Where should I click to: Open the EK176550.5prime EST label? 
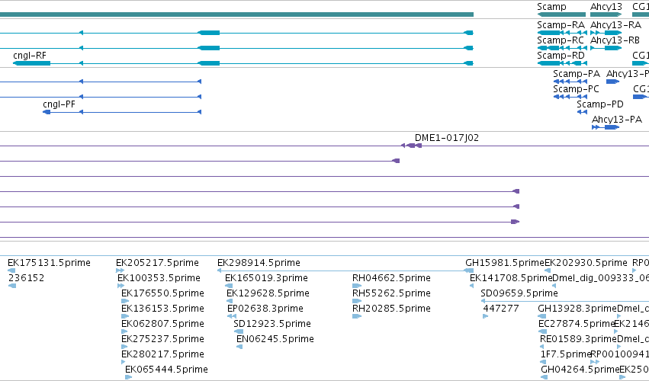162,293
